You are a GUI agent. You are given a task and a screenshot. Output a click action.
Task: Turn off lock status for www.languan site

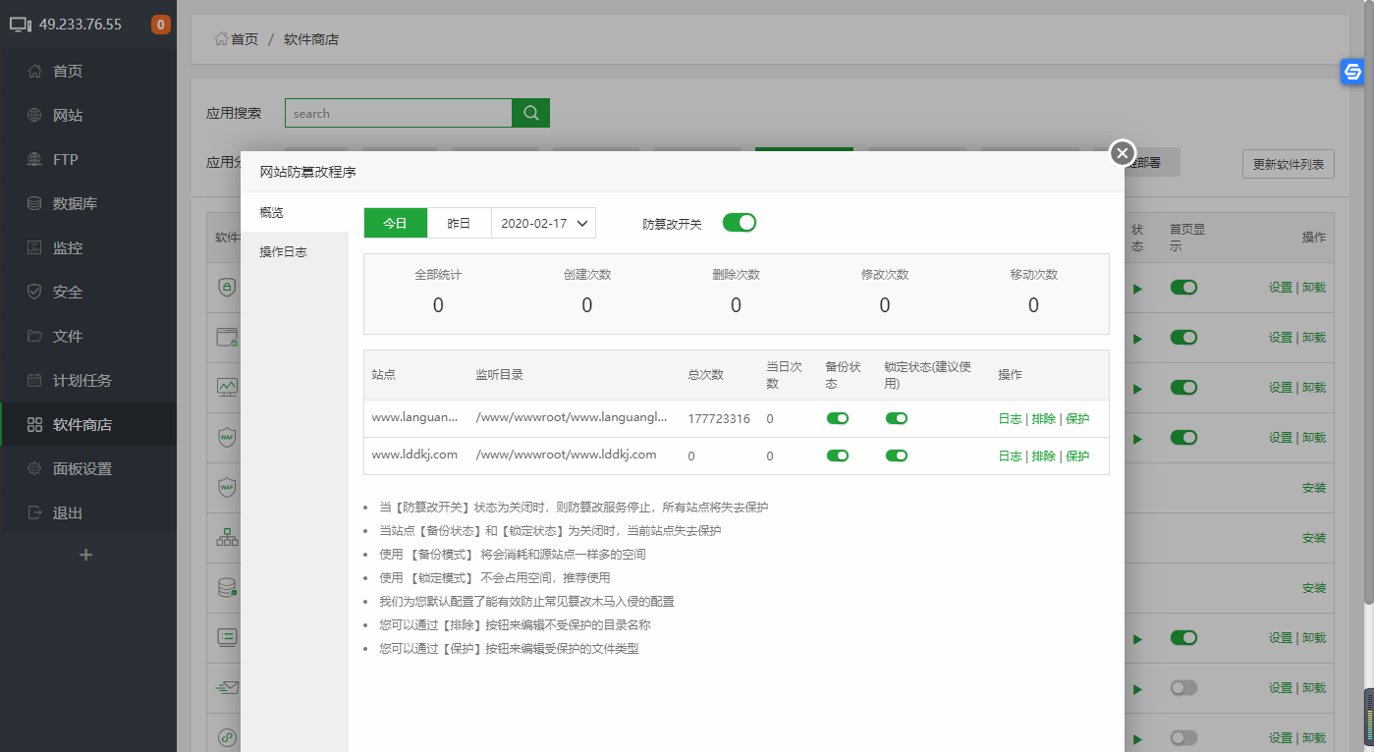(897, 417)
